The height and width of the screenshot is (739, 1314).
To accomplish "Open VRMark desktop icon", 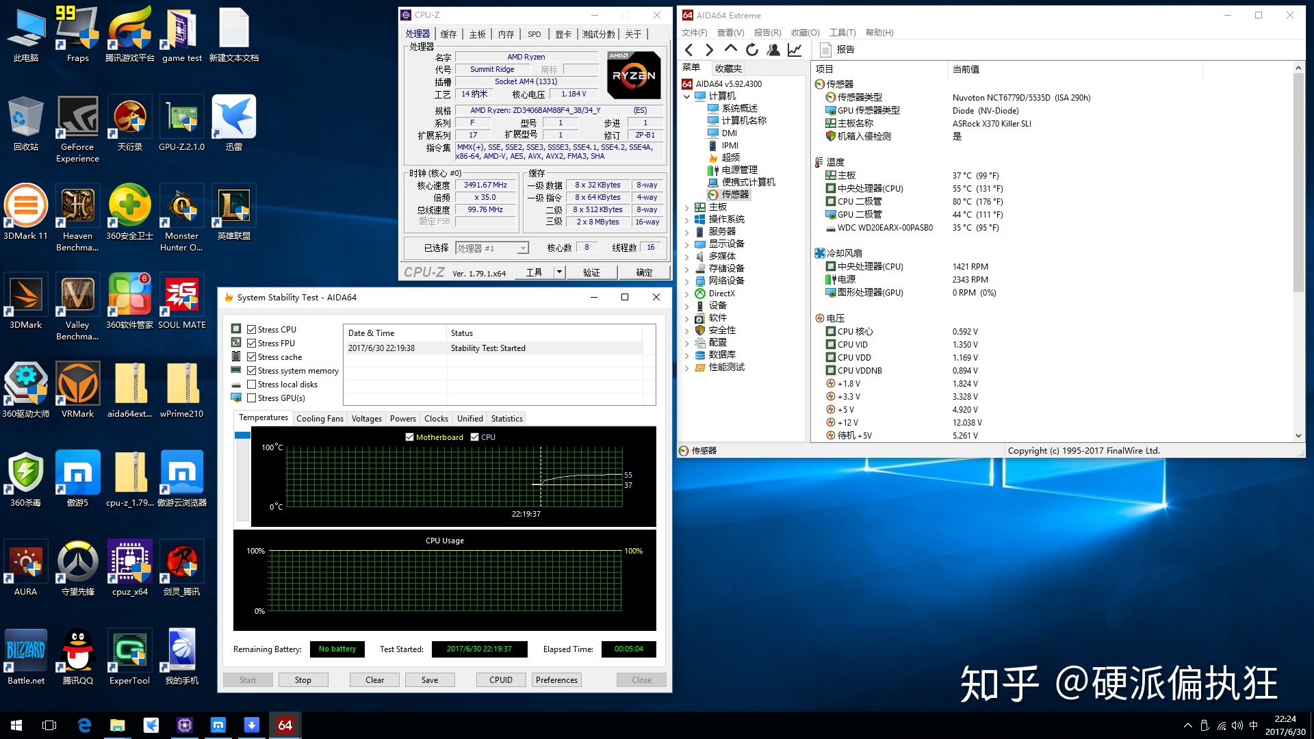I will click(x=77, y=390).
